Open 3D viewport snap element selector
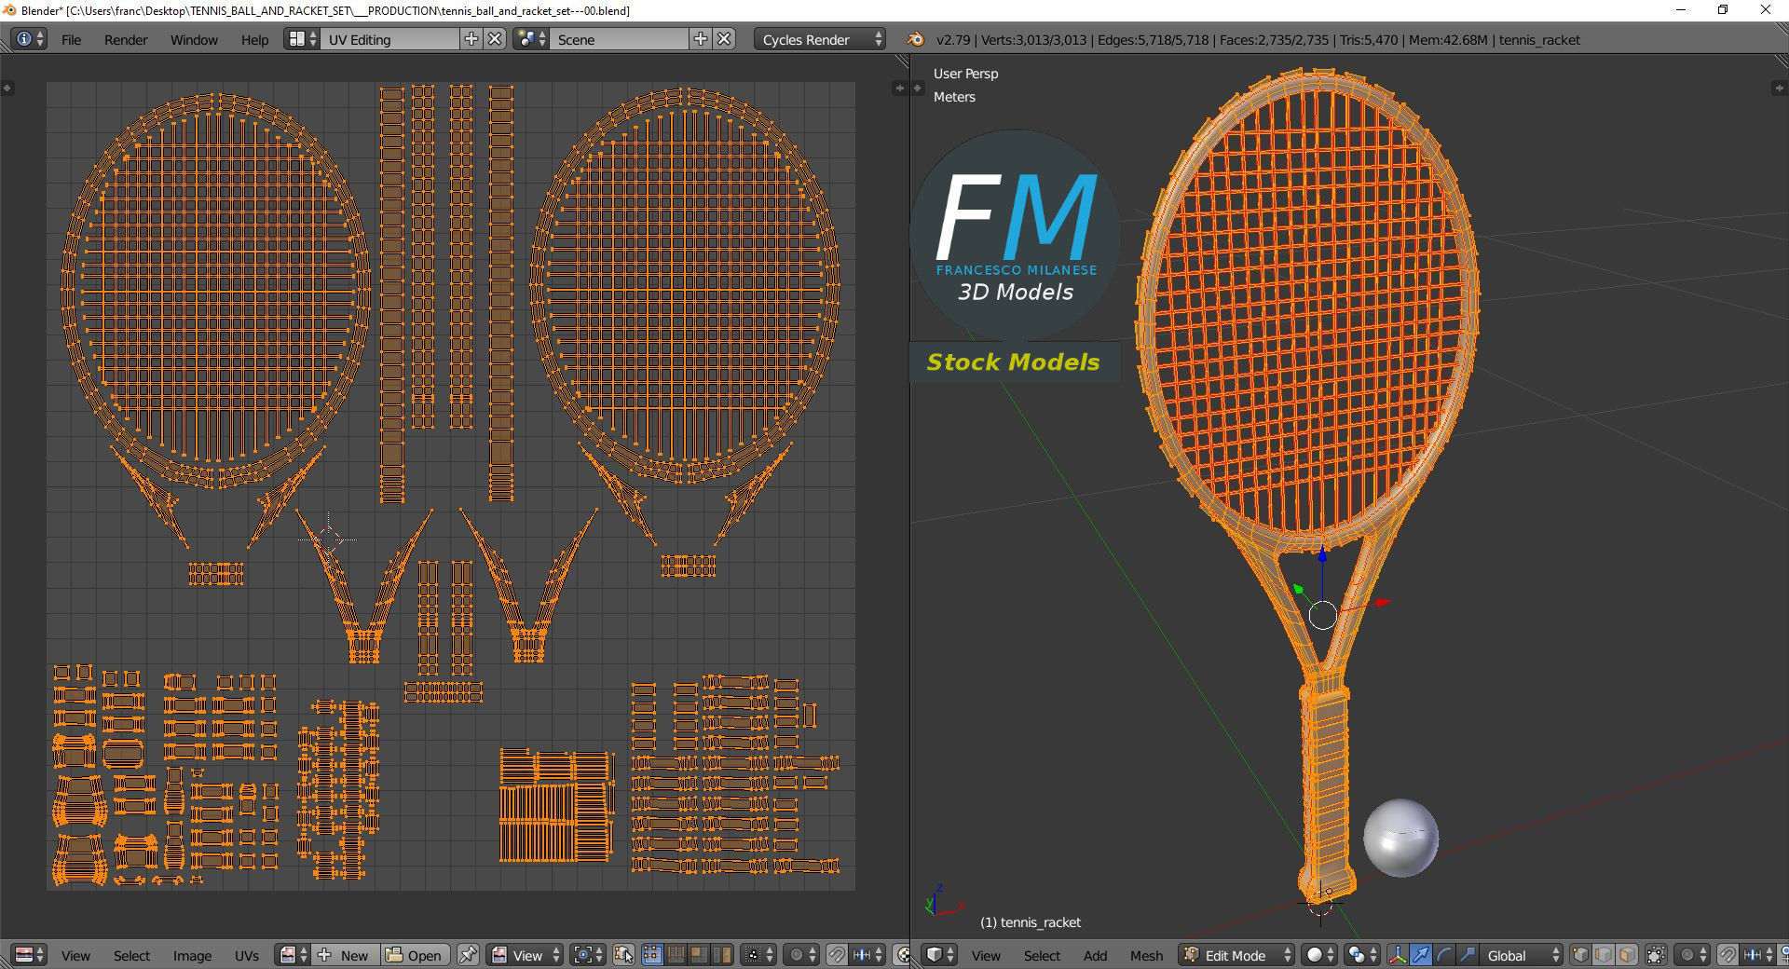The width and height of the screenshot is (1789, 969). tap(1757, 955)
